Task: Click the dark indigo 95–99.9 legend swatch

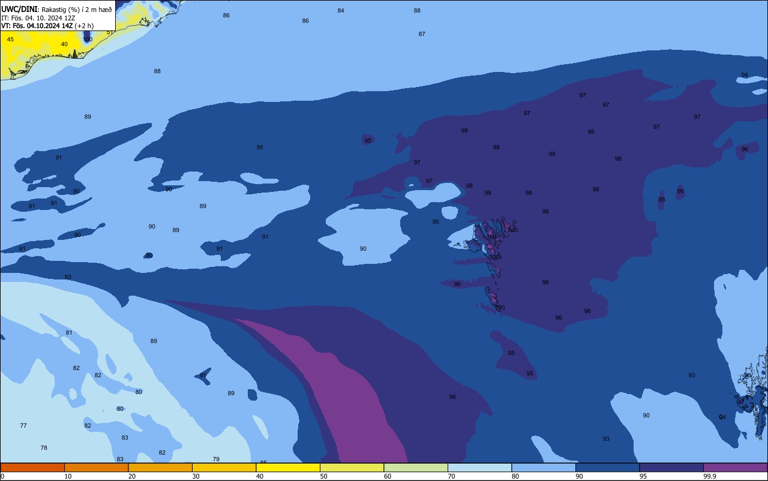Action: coord(671,467)
